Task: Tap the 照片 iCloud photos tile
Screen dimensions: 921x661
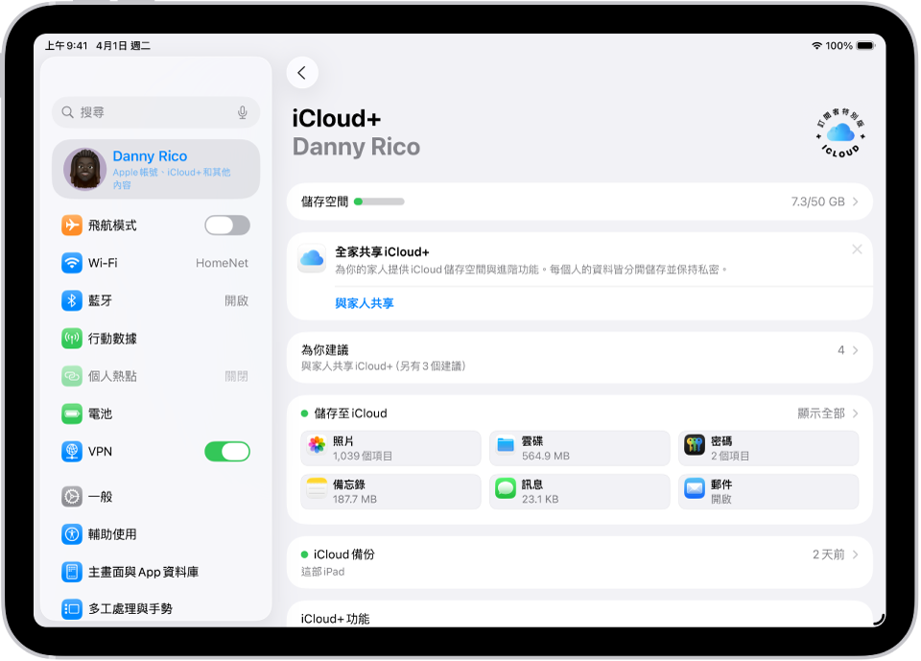Action: [390, 448]
